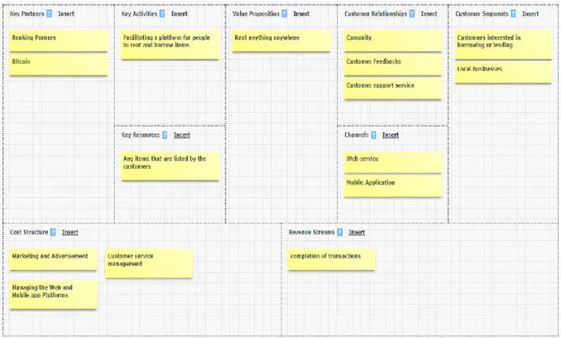
Task: Select the completion of transactions note
Action: (x=331, y=259)
